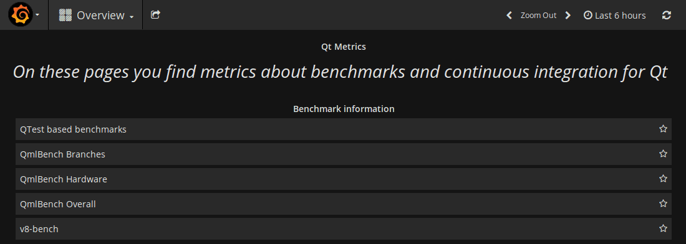Image resolution: width=686 pixels, height=244 pixels.
Task: Click the Grafana logo icon
Action: (20, 15)
